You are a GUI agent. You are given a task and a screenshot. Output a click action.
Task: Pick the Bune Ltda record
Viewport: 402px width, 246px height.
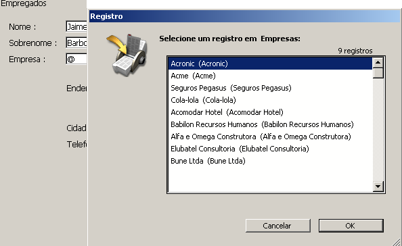(270, 161)
